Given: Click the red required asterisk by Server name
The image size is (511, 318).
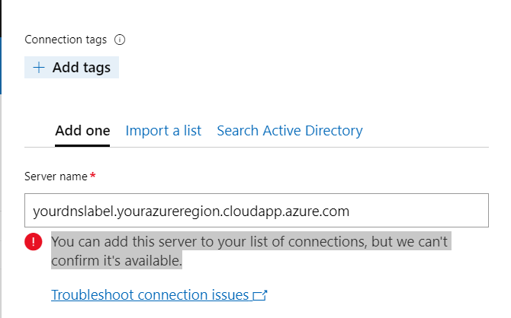Looking at the screenshot, I should tap(93, 176).
